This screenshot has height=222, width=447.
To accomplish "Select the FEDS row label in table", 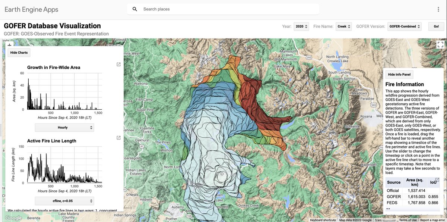I will point(392,203).
